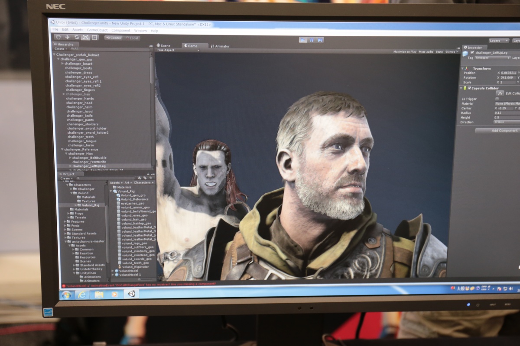Open the Direction X-Axis dropdown
Screen dimensions: 520x346
[506, 122]
